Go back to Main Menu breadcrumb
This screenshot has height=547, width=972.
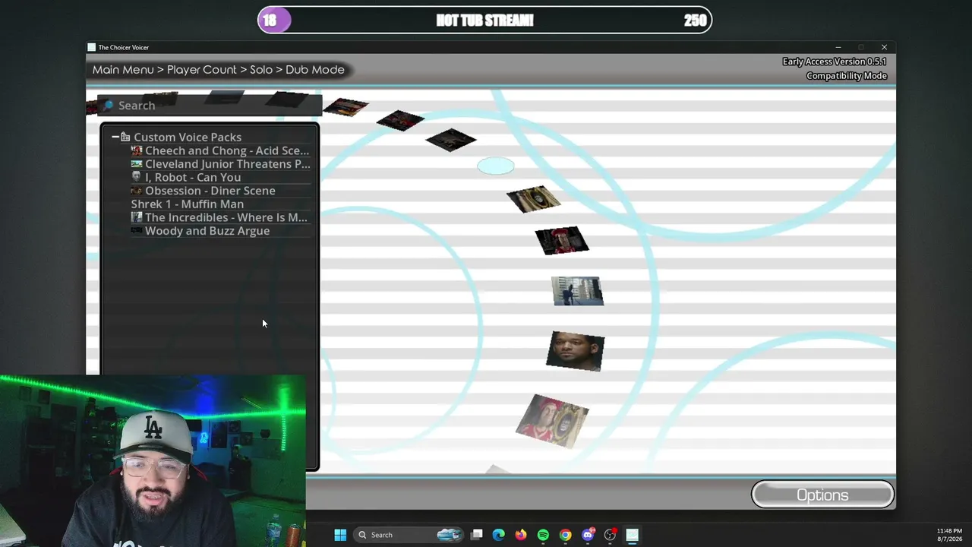(x=123, y=69)
